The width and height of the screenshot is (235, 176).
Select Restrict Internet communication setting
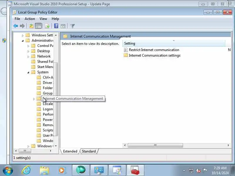click(154, 50)
